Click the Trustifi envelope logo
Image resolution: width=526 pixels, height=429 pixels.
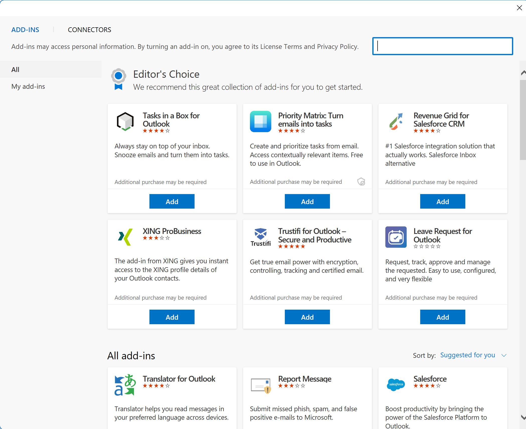tap(260, 234)
